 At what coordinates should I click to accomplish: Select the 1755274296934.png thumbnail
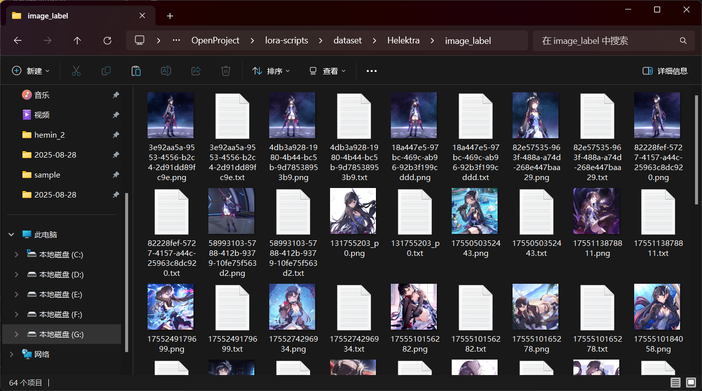point(292,307)
